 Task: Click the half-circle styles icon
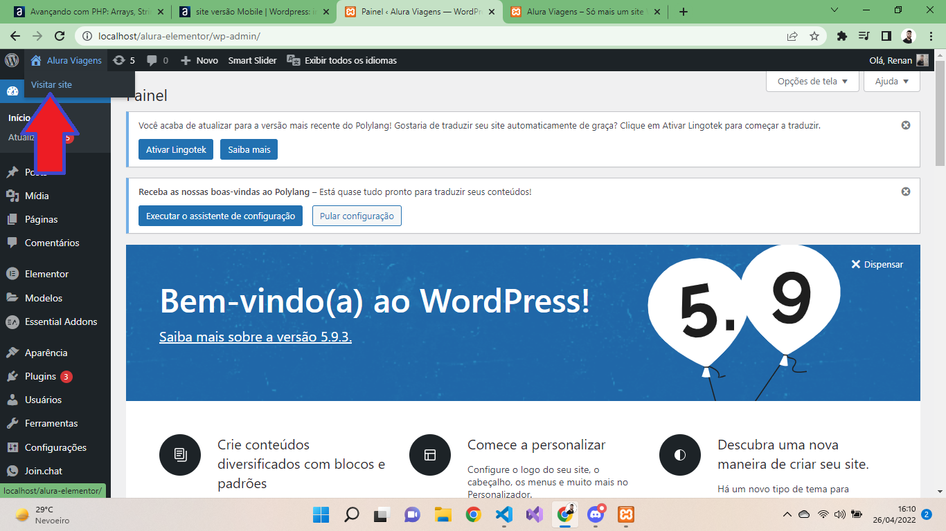coord(680,455)
